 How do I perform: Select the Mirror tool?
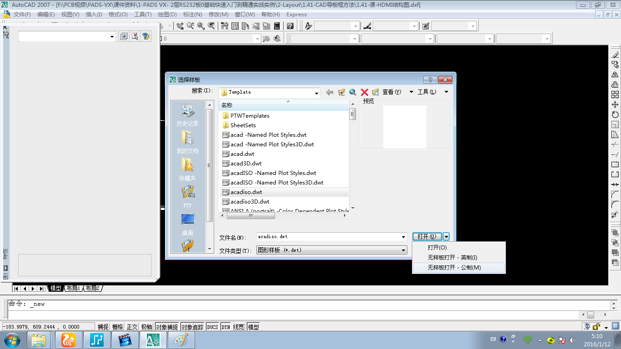pyautogui.click(x=615, y=75)
